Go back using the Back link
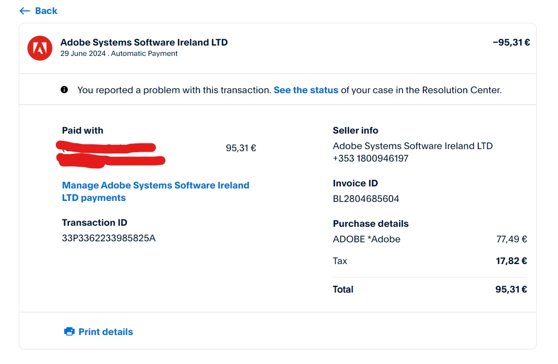 click(x=46, y=11)
